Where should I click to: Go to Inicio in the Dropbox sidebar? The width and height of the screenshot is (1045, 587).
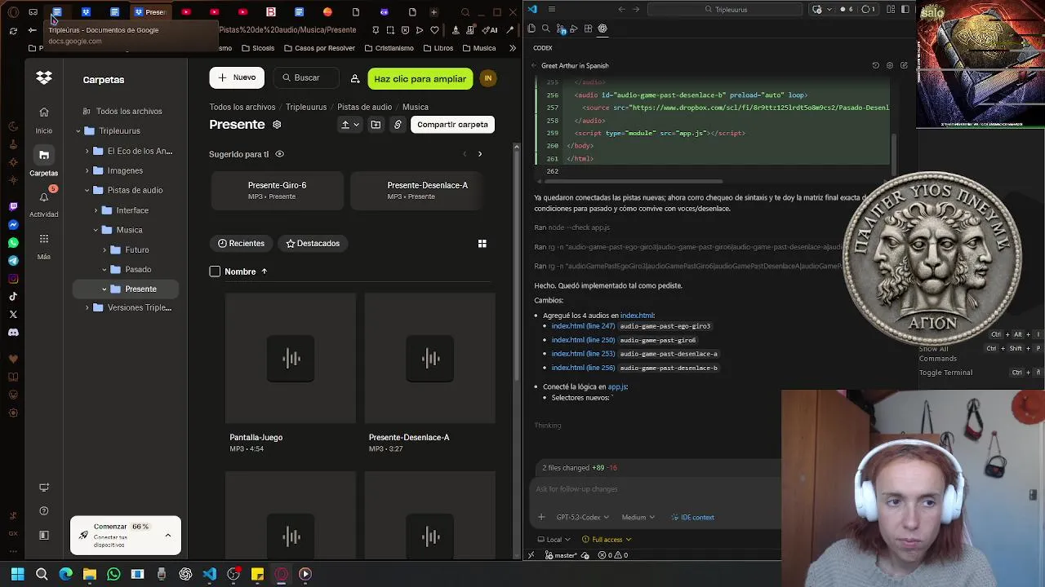[x=44, y=119]
